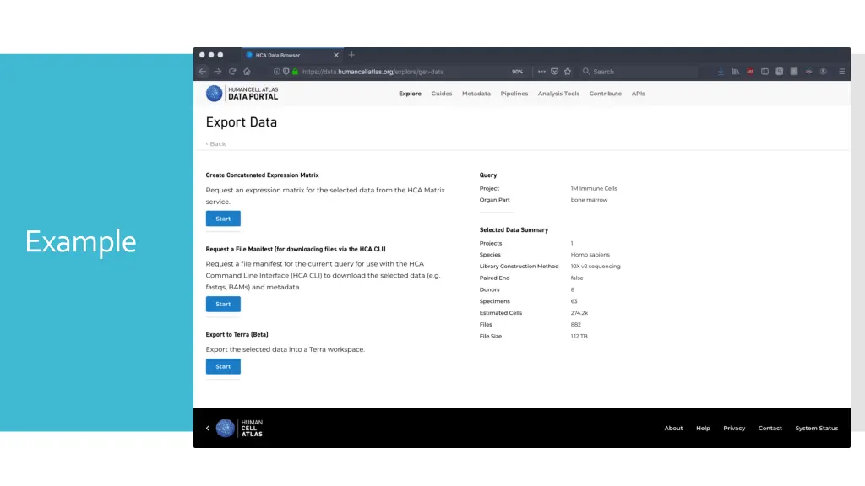Collapse the footer using the left chevron
The height and width of the screenshot is (486, 865).
(208, 428)
